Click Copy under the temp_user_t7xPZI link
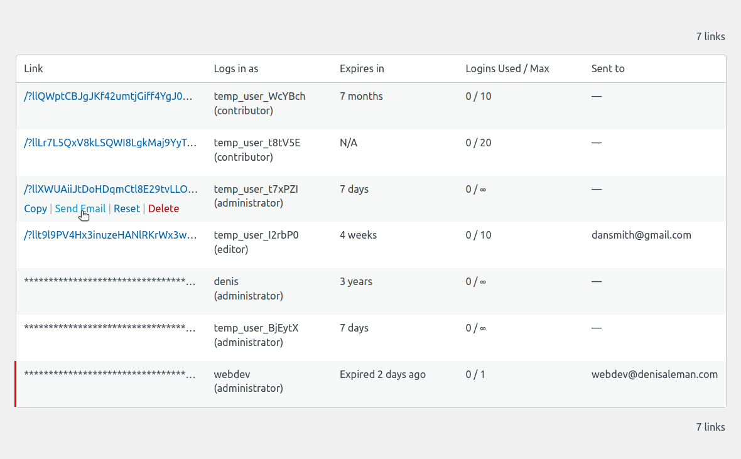Viewport: 741px width, 459px height. 35,208
